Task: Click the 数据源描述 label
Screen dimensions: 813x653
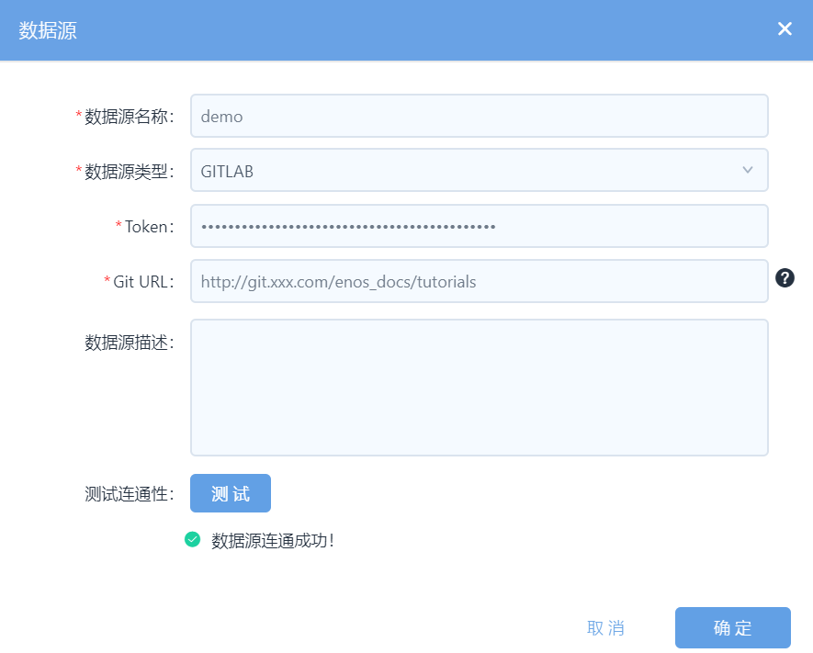Action: (129, 343)
